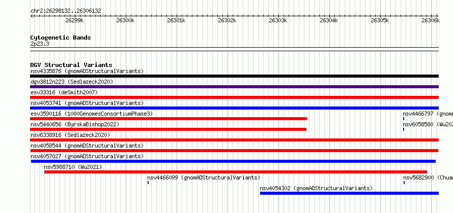Select the 26300k ruler position

tap(125, 20)
